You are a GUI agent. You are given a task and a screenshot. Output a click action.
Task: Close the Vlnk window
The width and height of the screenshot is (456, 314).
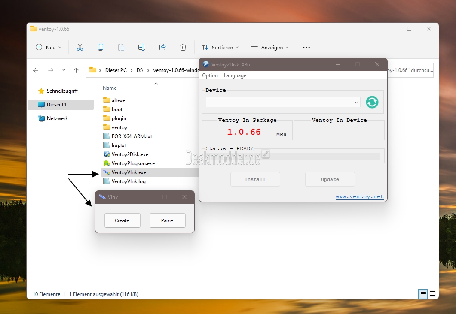click(184, 197)
